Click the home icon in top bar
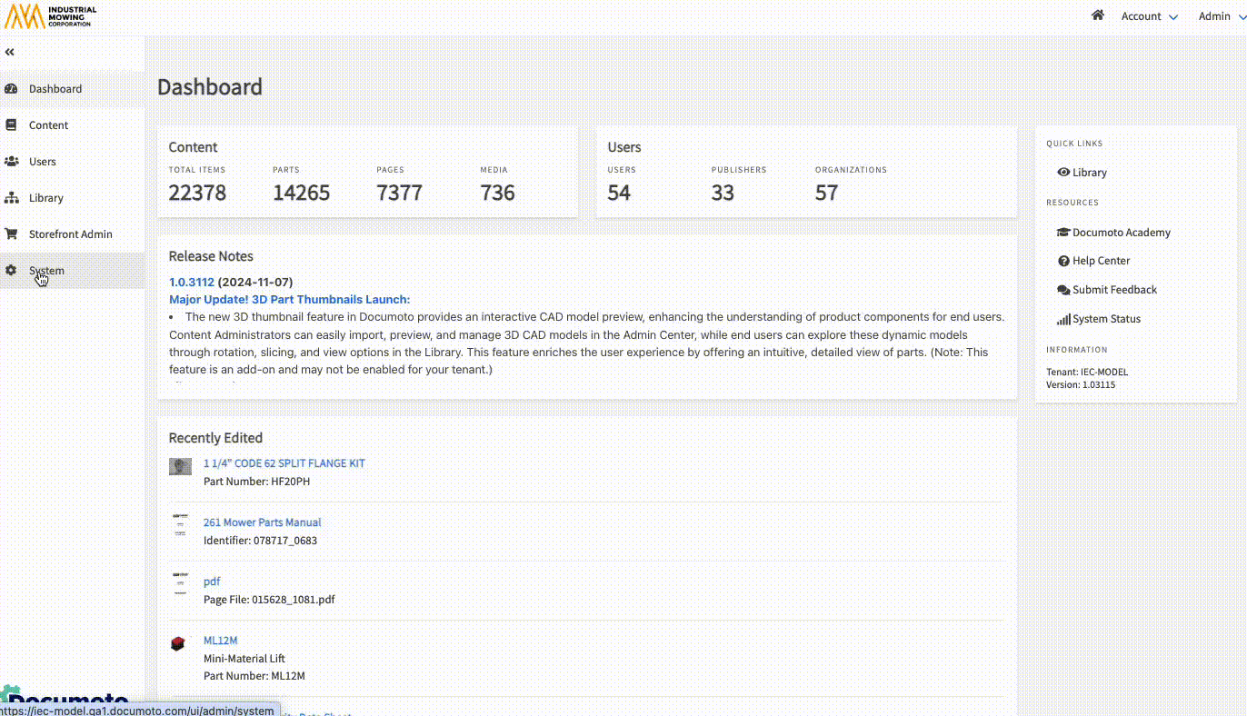The height and width of the screenshot is (716, 1247). click(x=1098, y=15)
